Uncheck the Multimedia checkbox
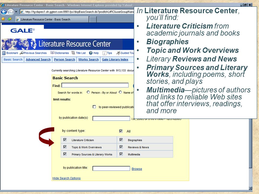This screenshot has height=194, width=259. click(121, 154)
